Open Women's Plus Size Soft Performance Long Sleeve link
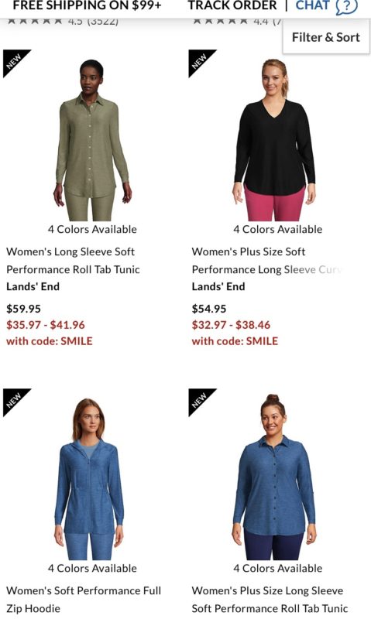Viewport: 371px width, 619px height. [x=266, y=261]
